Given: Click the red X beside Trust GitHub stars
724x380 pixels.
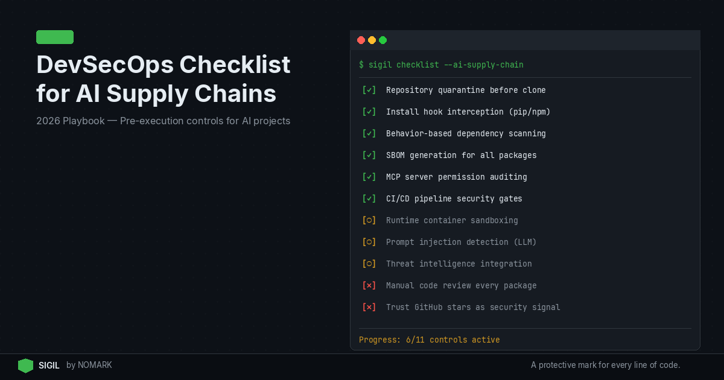Looking at the screenshot, I should pos(369,307).
